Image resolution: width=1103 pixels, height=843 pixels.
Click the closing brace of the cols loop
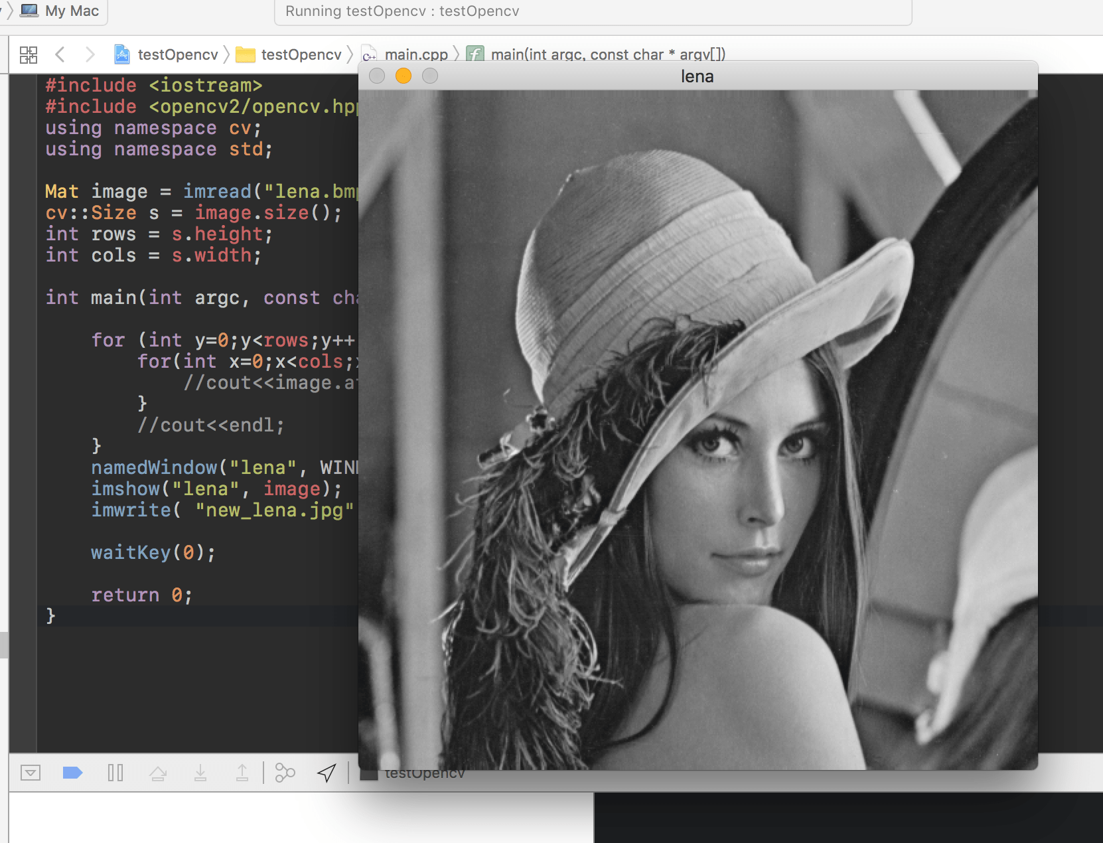click(x=142, y=404)
